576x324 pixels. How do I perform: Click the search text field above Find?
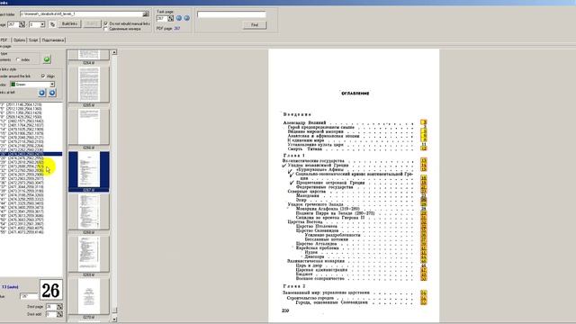231,14
